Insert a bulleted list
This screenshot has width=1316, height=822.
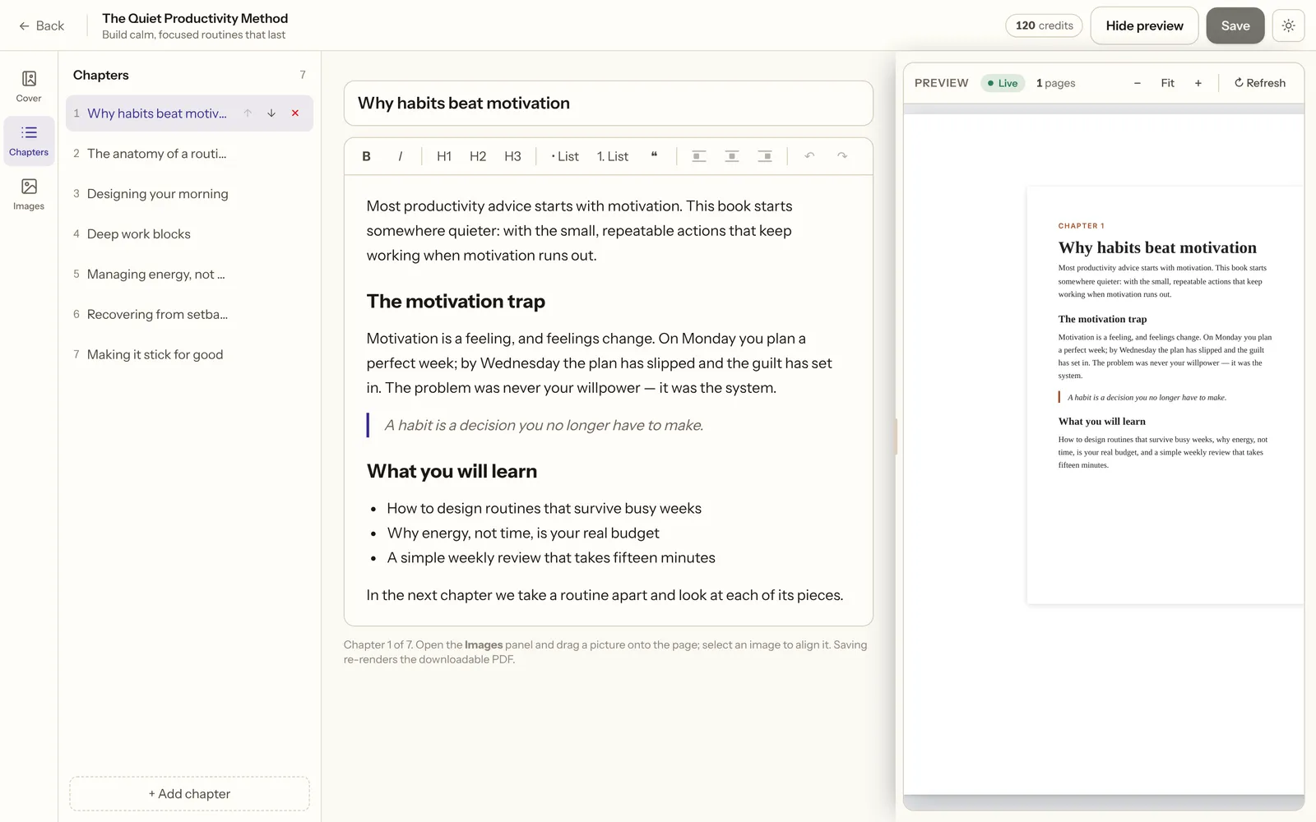565,156
